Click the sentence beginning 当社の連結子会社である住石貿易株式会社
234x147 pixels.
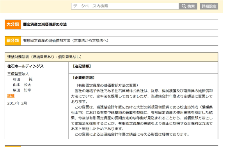click(x=142, y=96)
